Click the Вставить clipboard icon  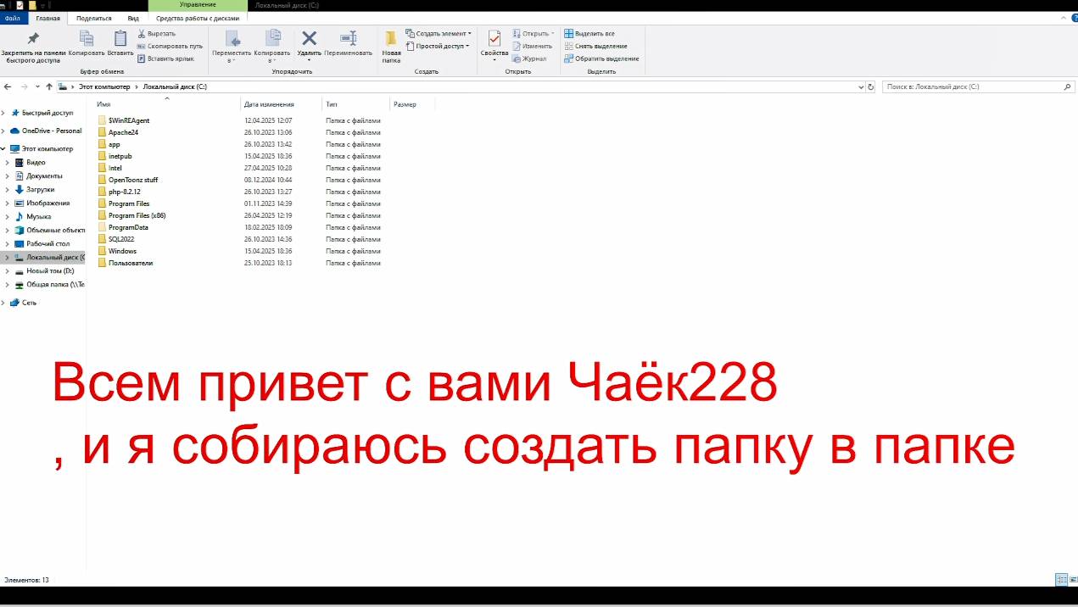tap(120, 38)
